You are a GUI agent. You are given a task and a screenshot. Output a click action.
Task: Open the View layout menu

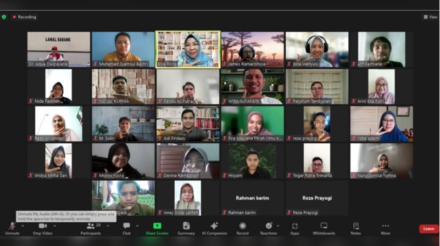(x=430, y=17)
